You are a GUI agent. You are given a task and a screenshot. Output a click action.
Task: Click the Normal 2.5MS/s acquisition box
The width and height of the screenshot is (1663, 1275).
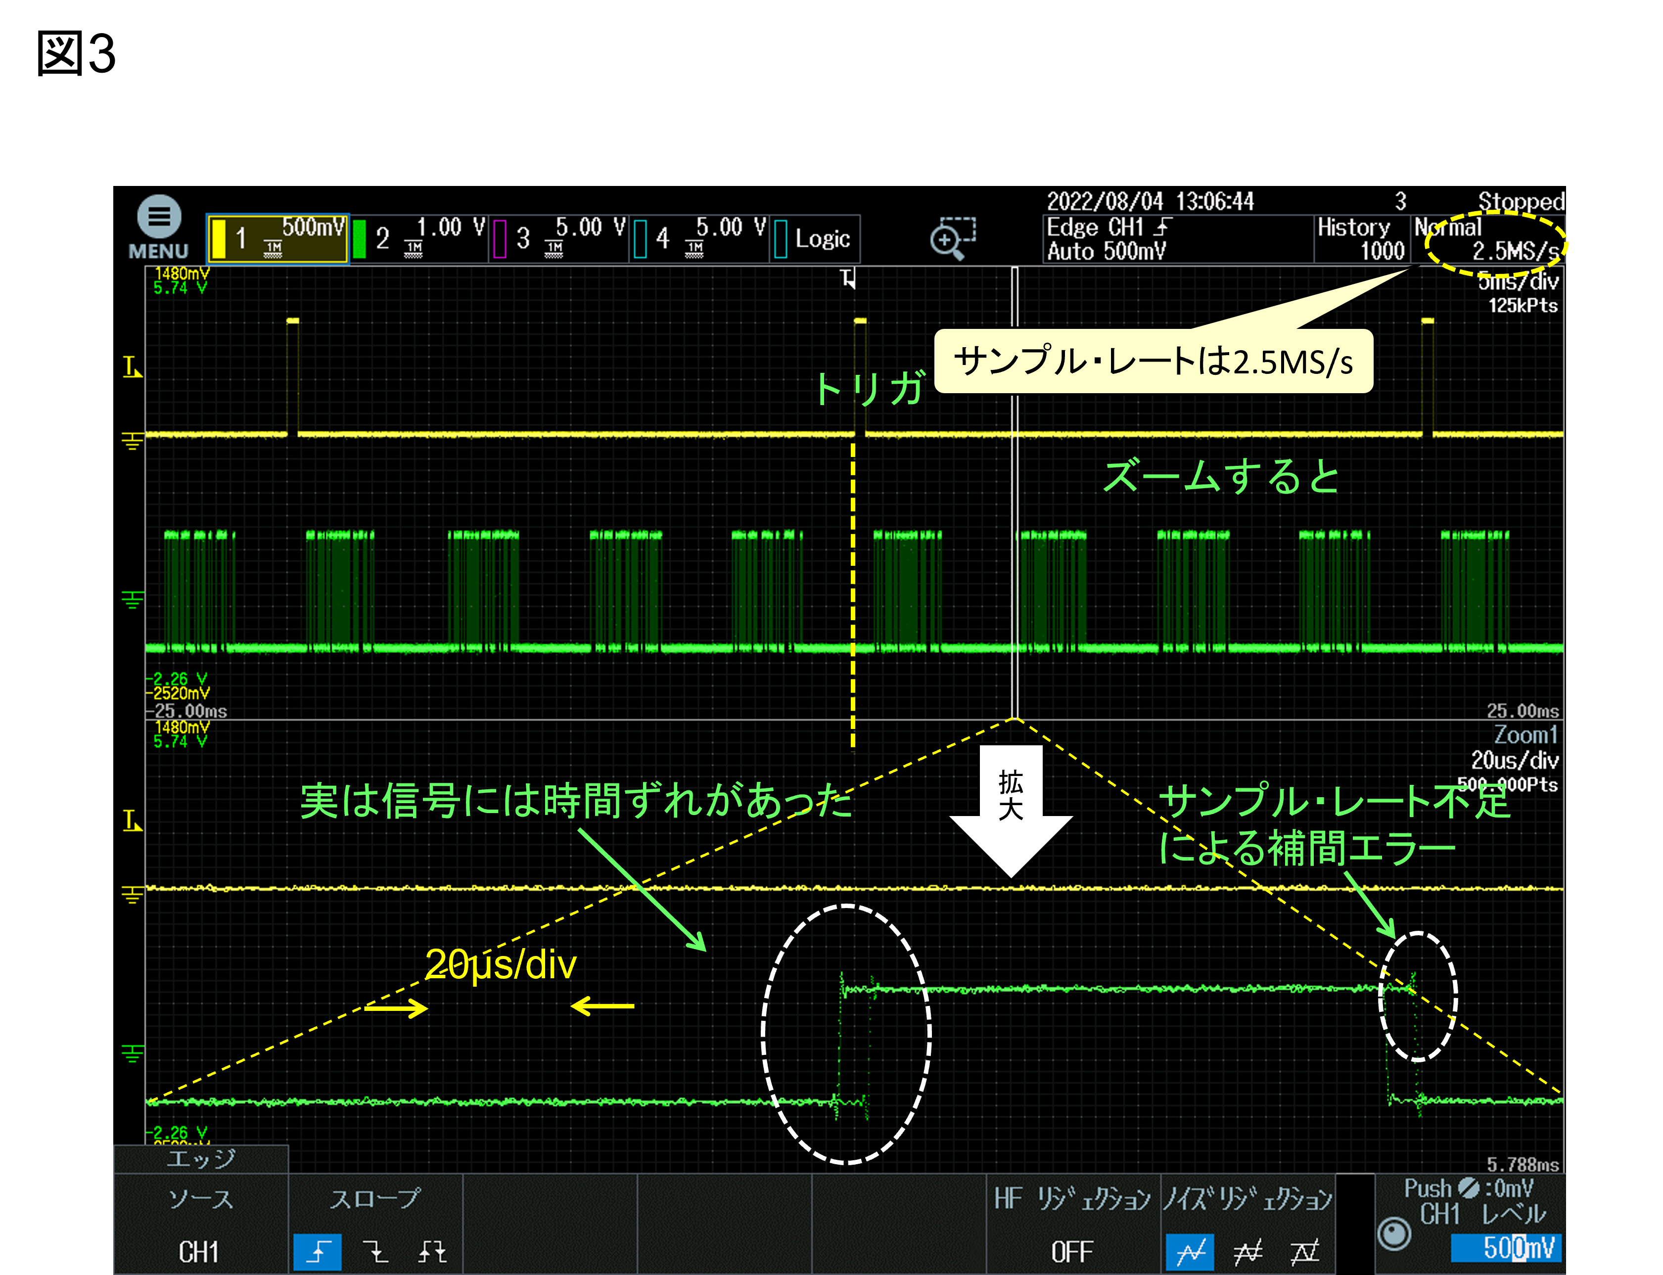click(1487, 239)
